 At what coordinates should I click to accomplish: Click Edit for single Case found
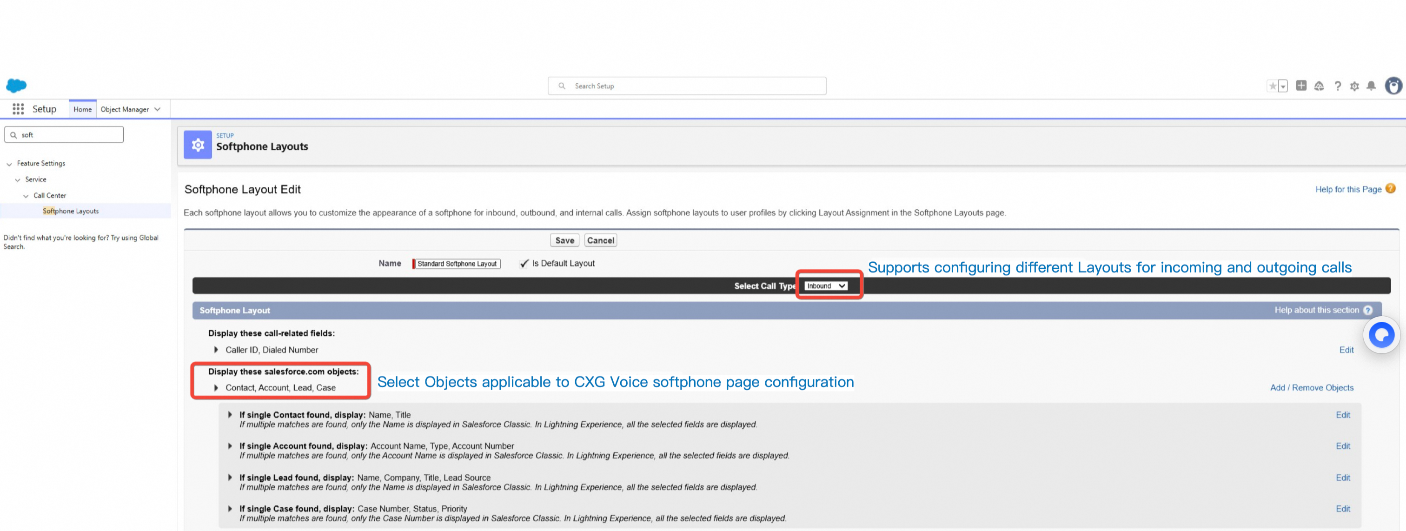1343,509
